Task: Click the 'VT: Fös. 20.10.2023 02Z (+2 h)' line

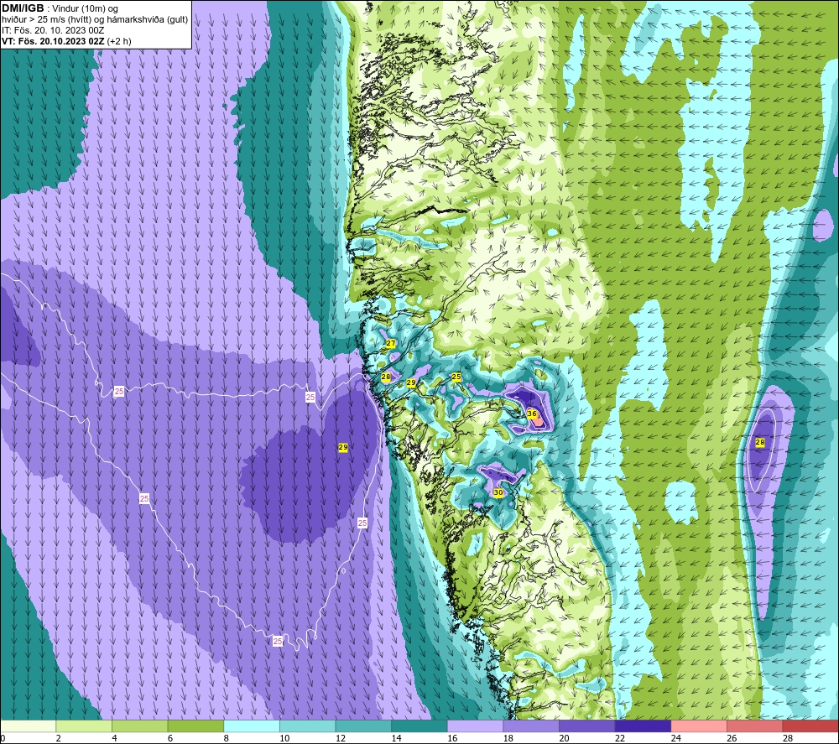Action: click(66, 41)
